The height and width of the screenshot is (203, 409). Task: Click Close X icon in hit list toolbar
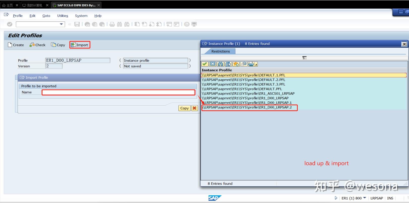tap(213, 64)
